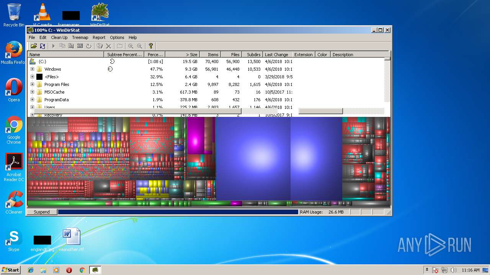This screenshot has width=490, height=275.
Task: Expand the Recovery folder node
Action: (32, 115)
